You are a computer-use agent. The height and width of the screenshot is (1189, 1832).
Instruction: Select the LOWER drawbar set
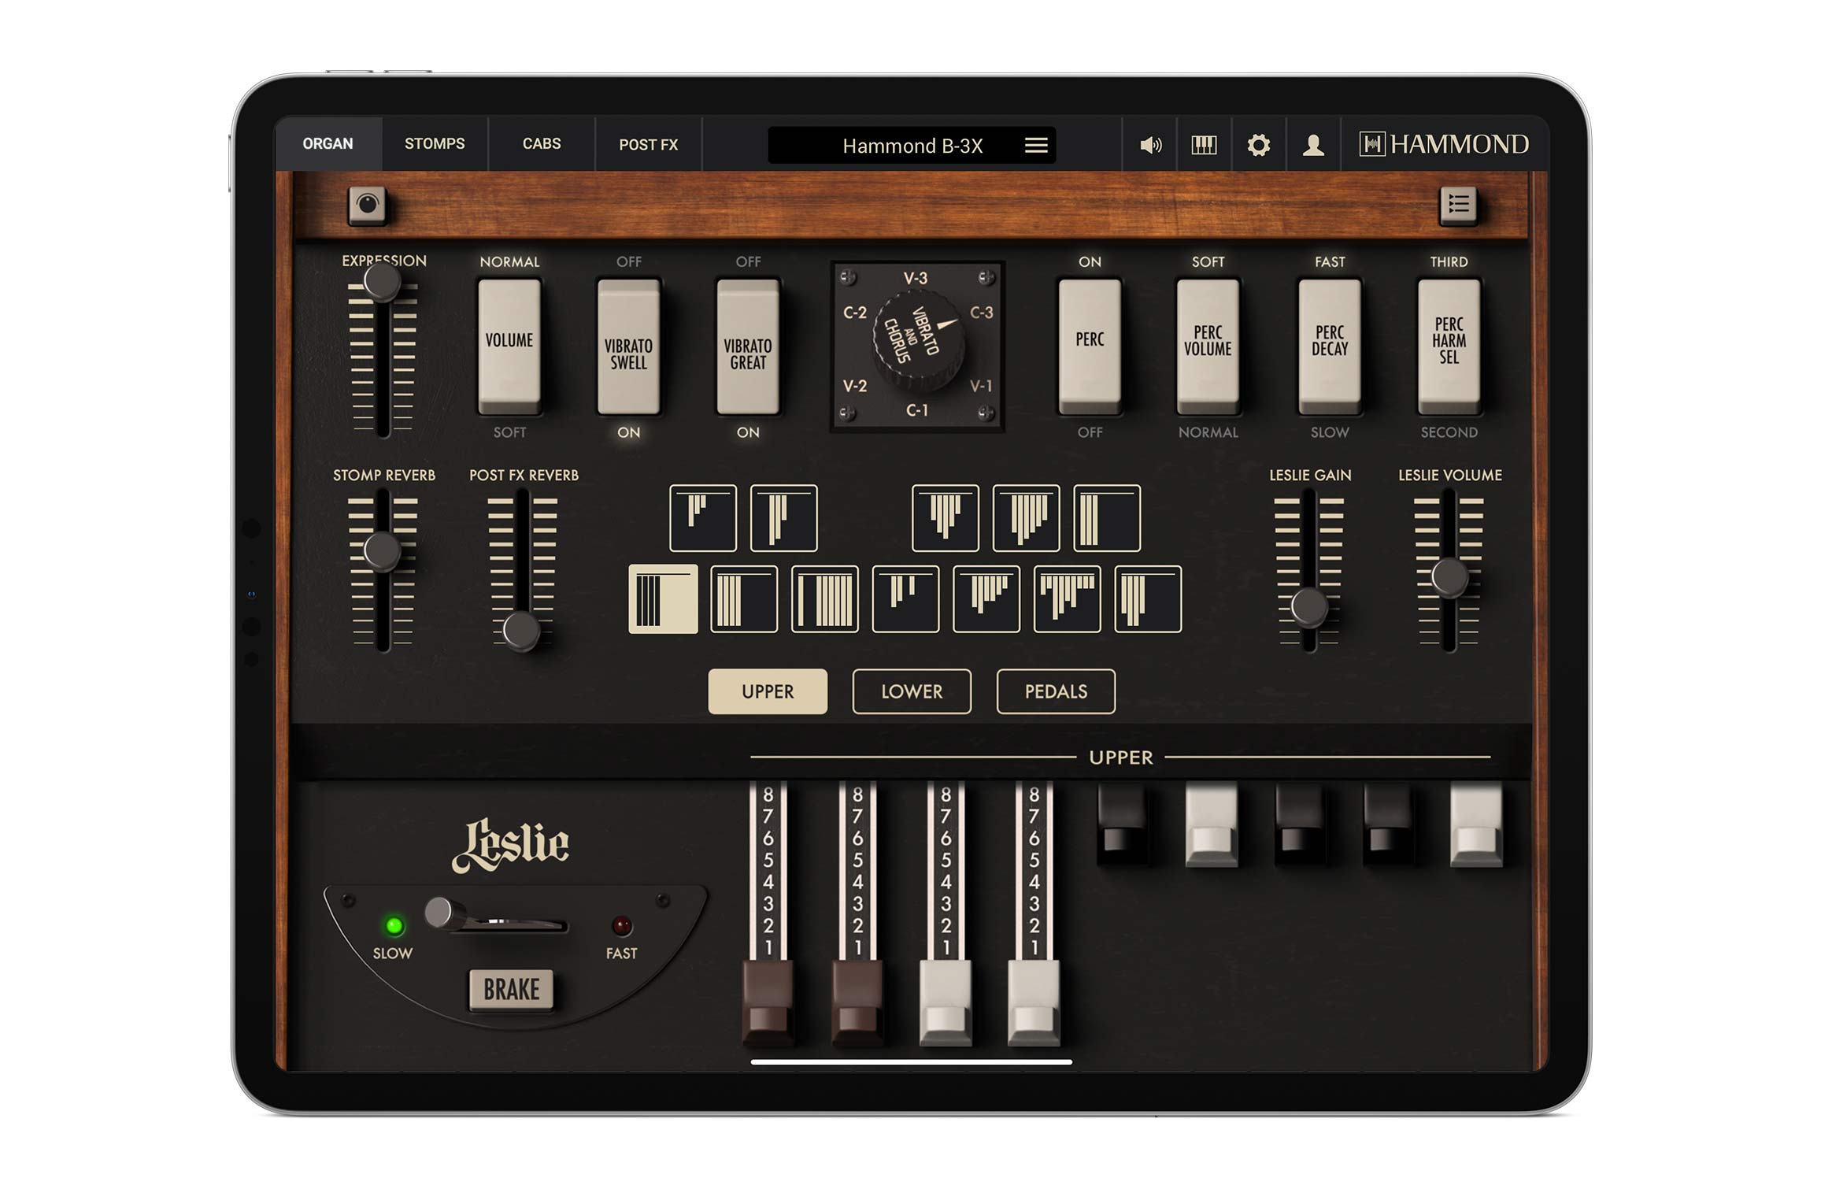coord(911,691)
